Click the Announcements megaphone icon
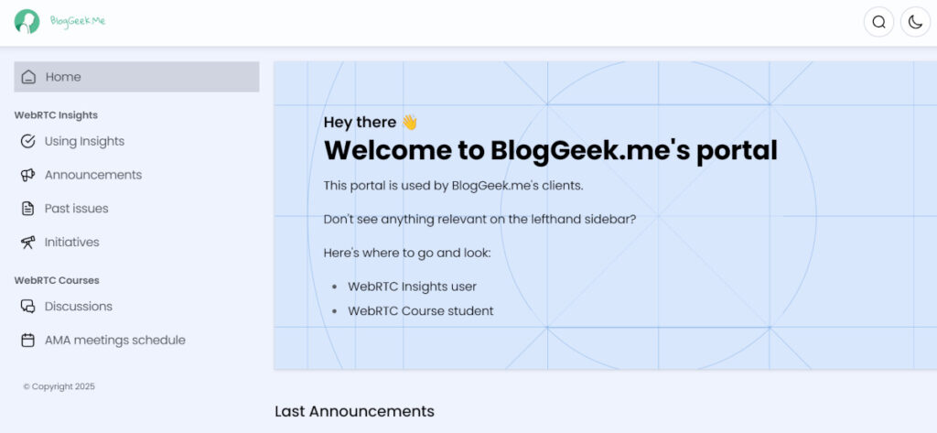The width and height of the screenshot is (937, 433). click(x=28, y=175)
